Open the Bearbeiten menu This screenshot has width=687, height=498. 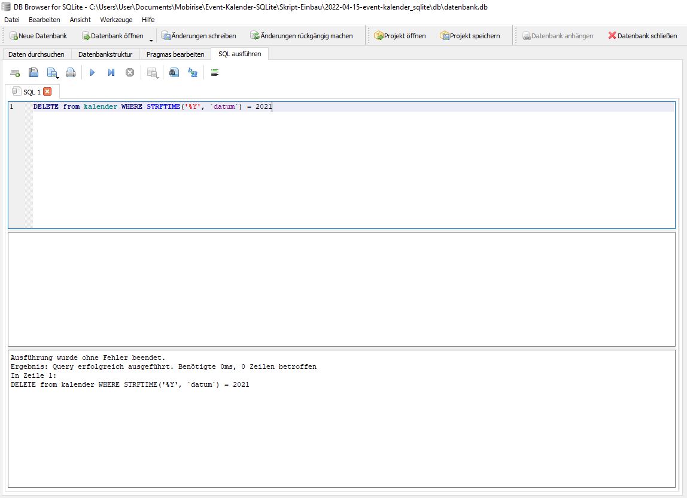tap(44, 20)
